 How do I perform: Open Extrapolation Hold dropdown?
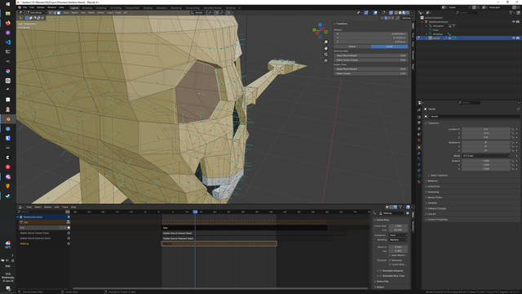coord(398,235)
